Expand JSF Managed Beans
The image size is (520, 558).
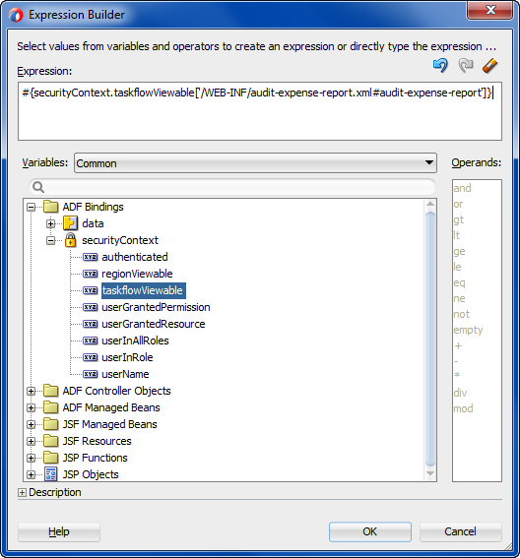click(31, 424)
